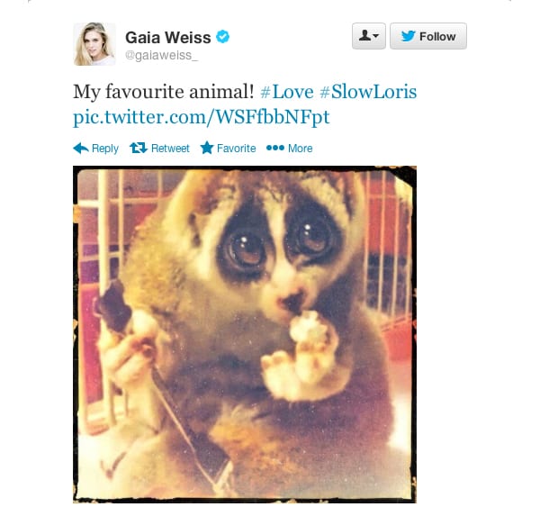Click the Favorite text label
Screen dimensions: 540x516
point(236,149)
